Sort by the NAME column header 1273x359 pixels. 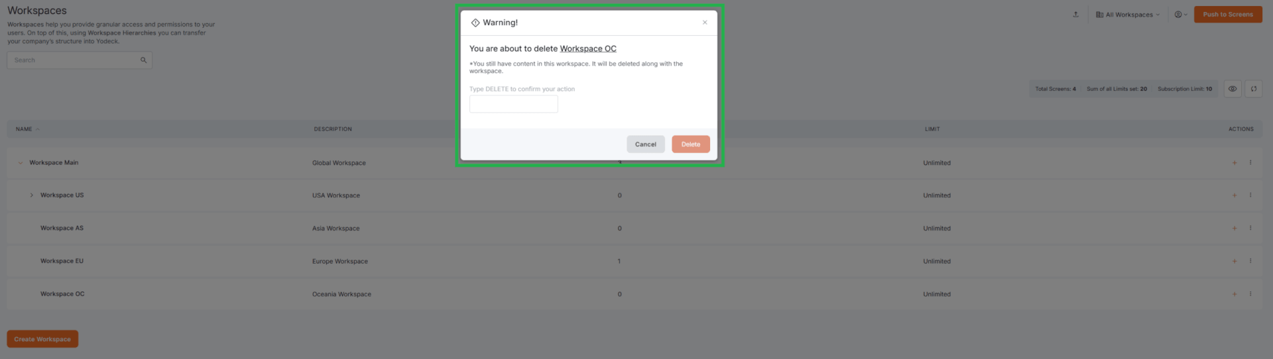[x=27, y=129]
